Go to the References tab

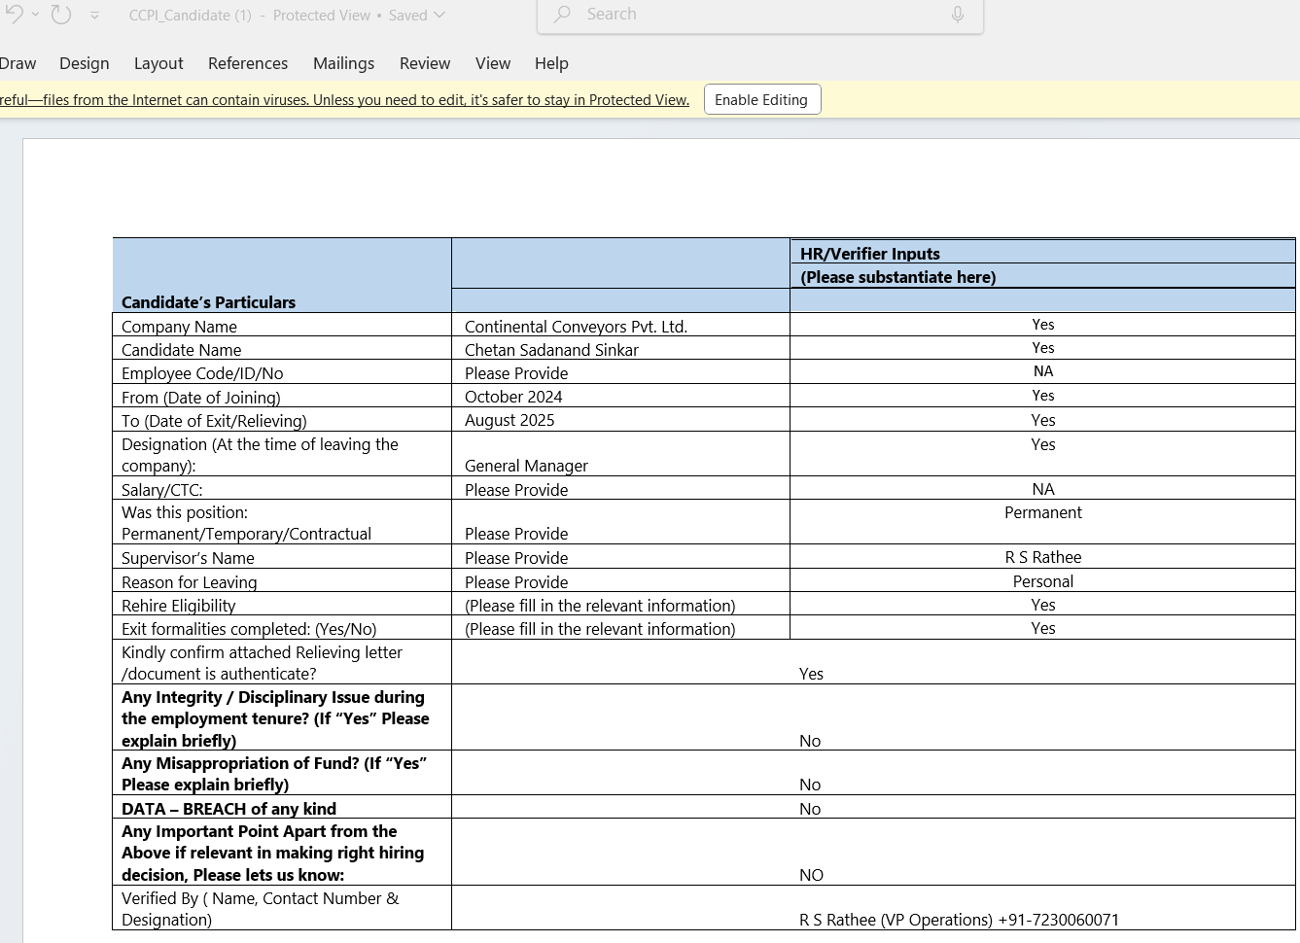pyautogui.click(x=248, y=63)
